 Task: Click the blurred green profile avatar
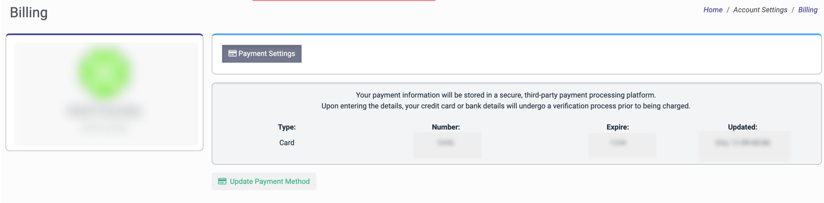(x=104, y=73)
